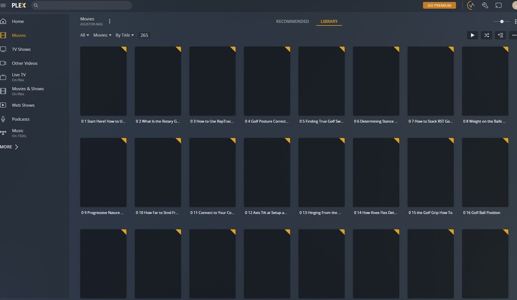This screenshot has height=300, width=517.
Task: Click the Podcasts microphone icon
Action: (3, 119)
